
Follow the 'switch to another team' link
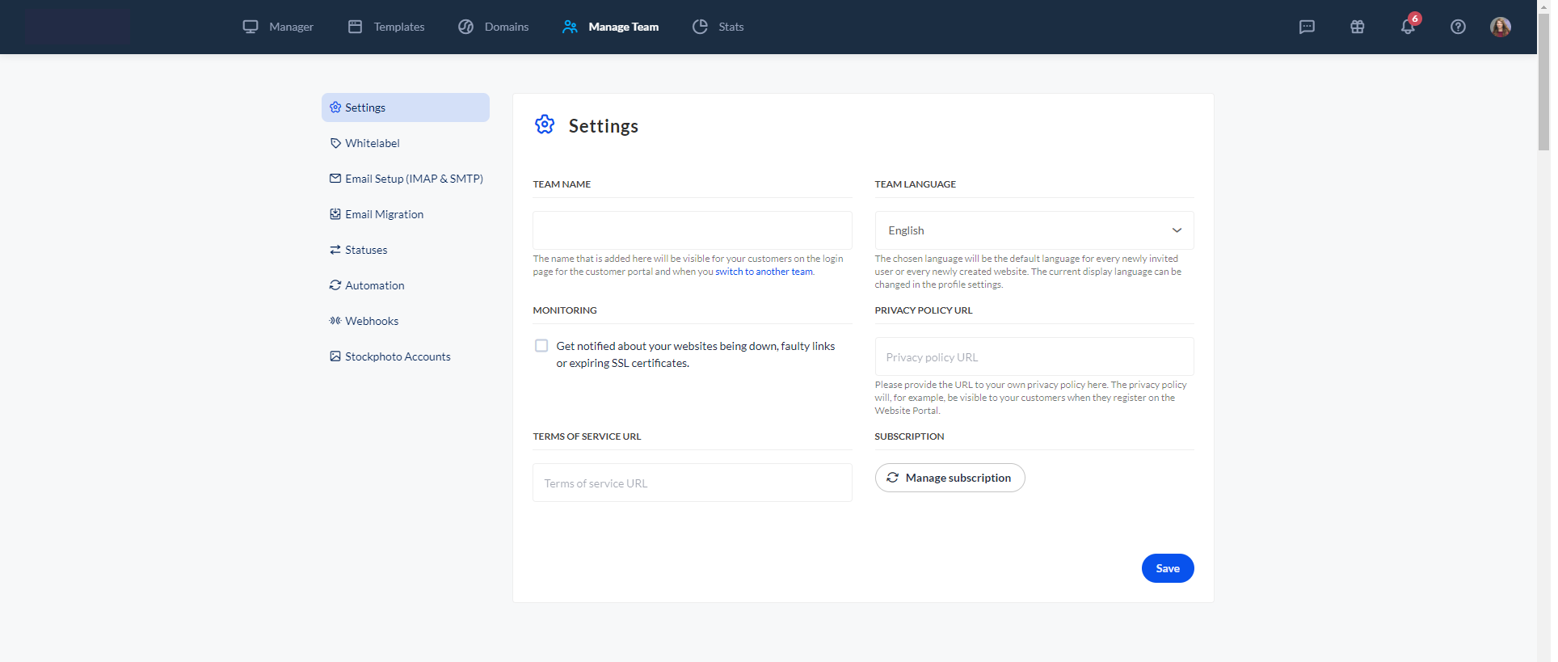pos(764,272)
